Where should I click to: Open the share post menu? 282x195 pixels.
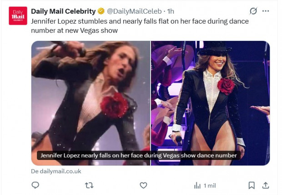(x=266, y=185)
